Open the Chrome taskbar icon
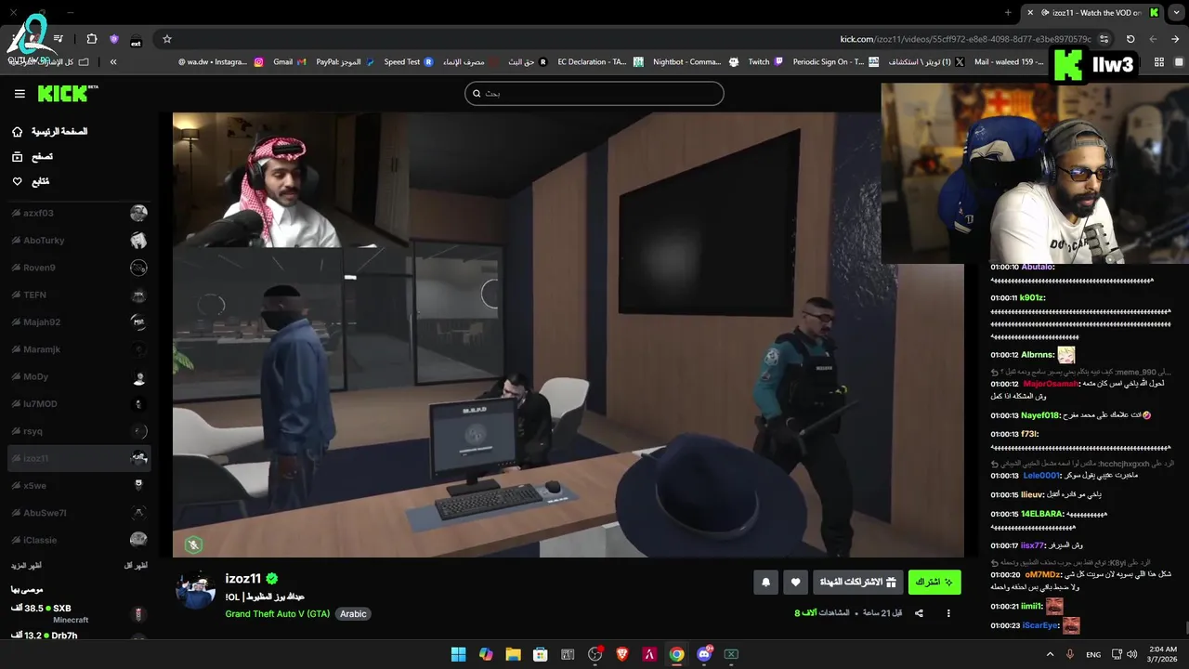The image size is (1189, 669). coord(677,654)
